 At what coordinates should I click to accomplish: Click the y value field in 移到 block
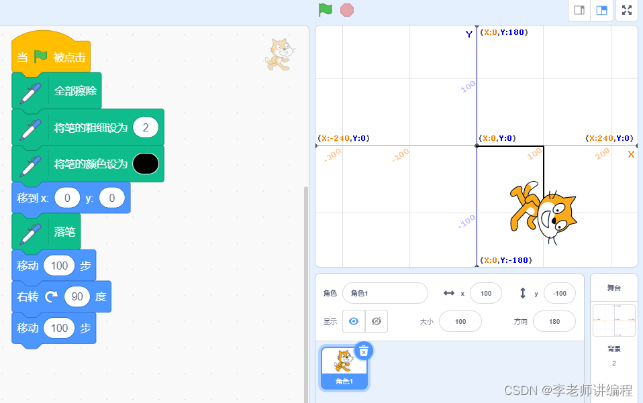[112, 198]
